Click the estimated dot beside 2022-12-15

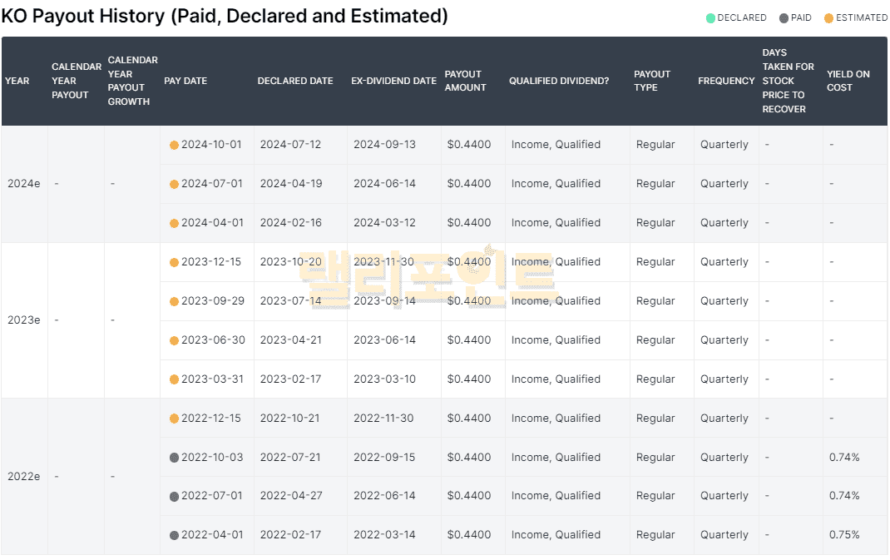174,419
